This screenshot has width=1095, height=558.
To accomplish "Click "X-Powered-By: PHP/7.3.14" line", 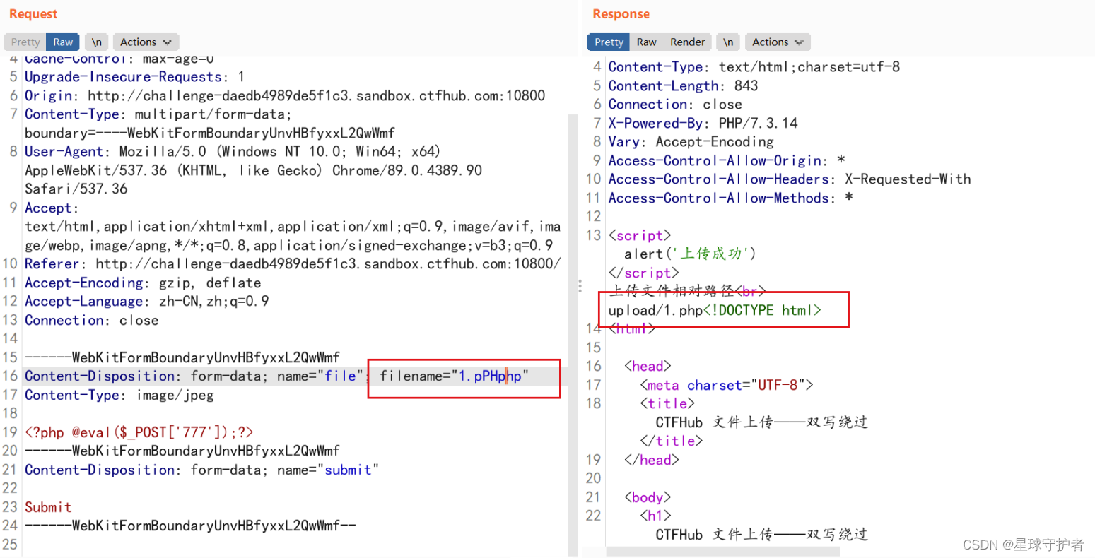I will 703,123.
